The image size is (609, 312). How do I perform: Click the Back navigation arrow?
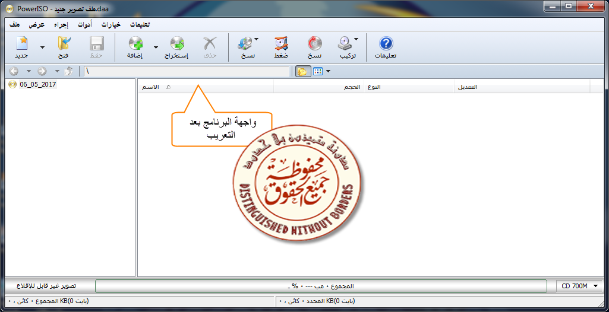point(14,71)
